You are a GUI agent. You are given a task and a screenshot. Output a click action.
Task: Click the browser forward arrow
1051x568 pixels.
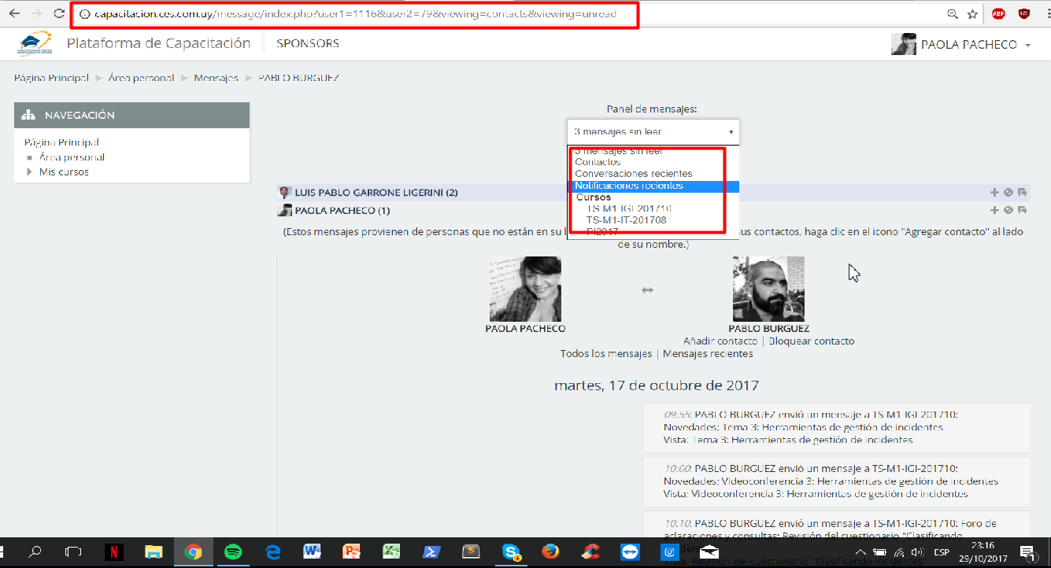click(36, 13)
